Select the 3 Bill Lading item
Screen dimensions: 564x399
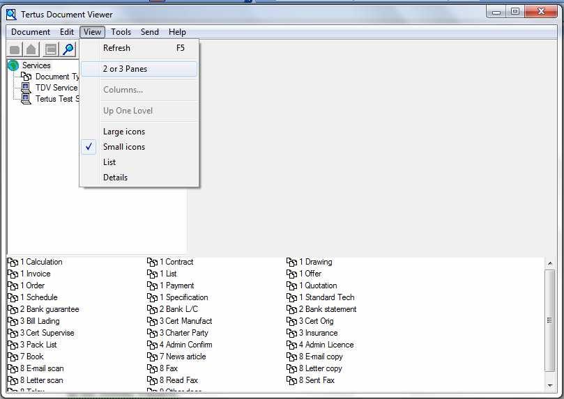(x=33, y=321)
